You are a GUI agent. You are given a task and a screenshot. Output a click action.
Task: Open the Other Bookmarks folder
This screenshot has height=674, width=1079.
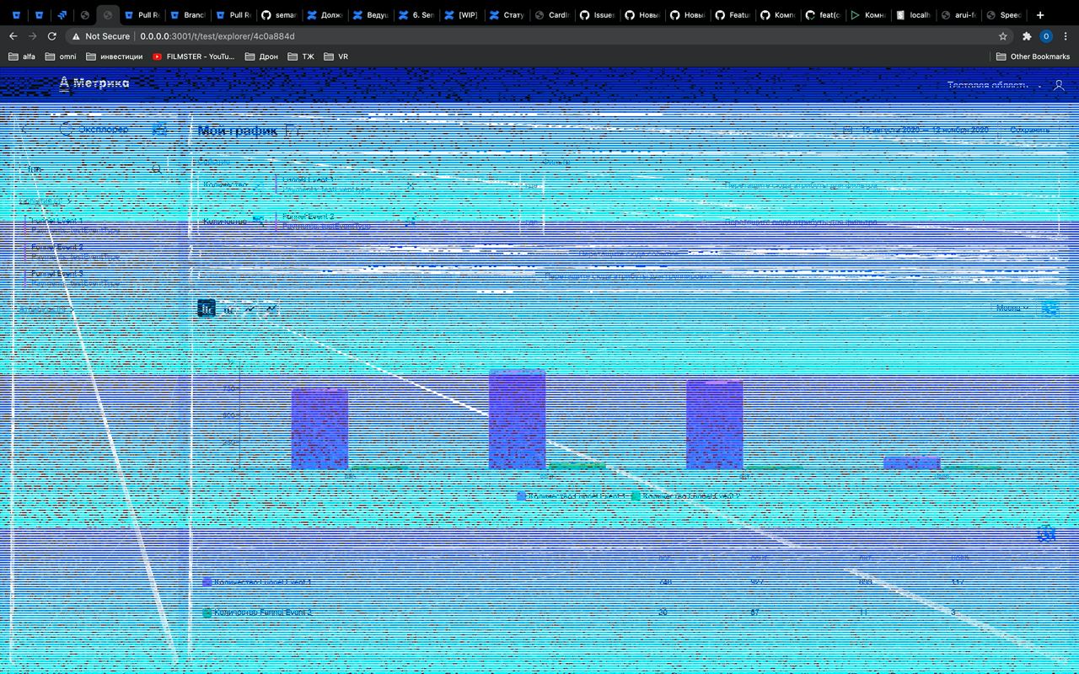coord(1033,56)
